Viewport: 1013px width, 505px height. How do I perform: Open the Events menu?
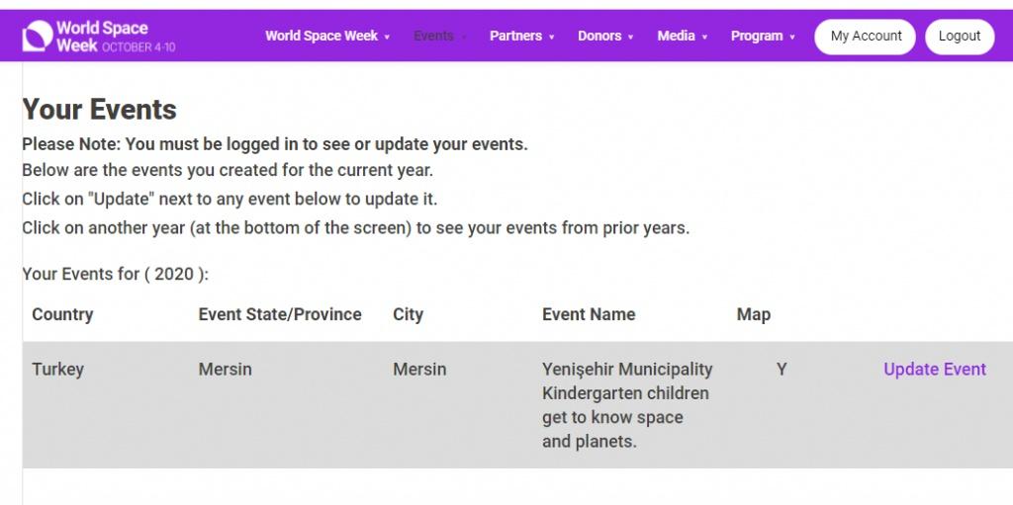[x=433, y=37]
